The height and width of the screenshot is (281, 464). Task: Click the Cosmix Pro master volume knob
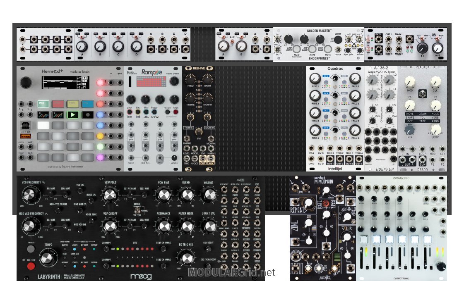click(x=440, y=266)
